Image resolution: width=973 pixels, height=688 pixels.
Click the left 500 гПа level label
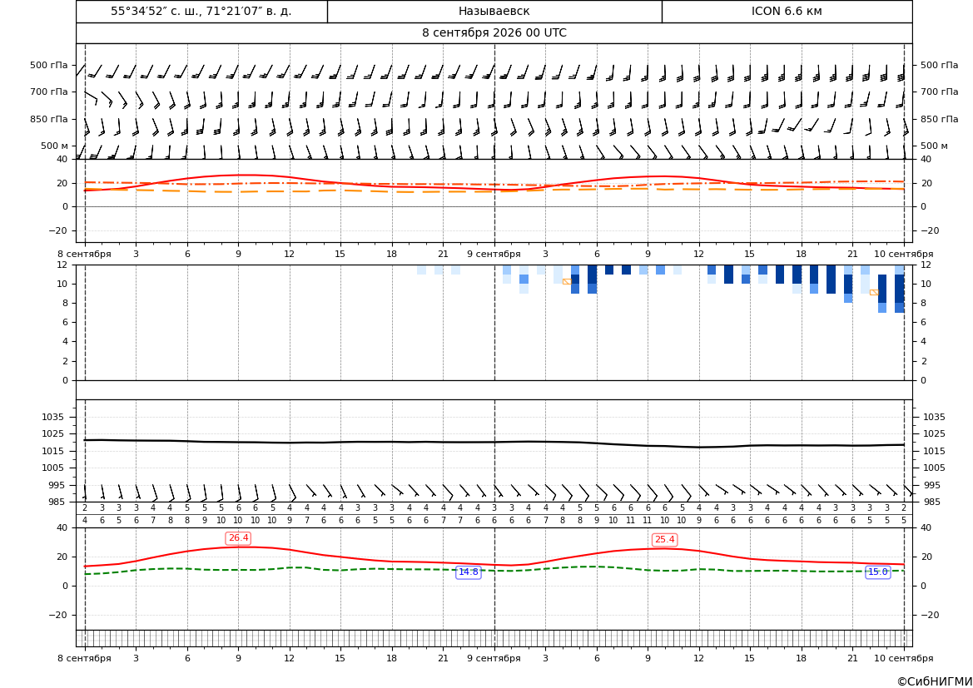click(x=49, y=65)
